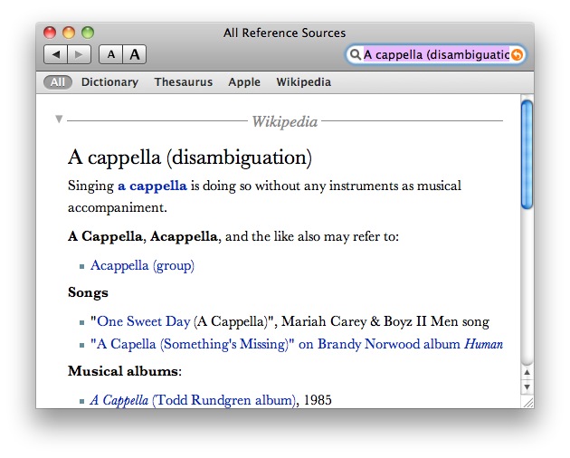
Task: Switch to the Wikipedia tab
Action: pyautogui.click(x=303, y=82)
